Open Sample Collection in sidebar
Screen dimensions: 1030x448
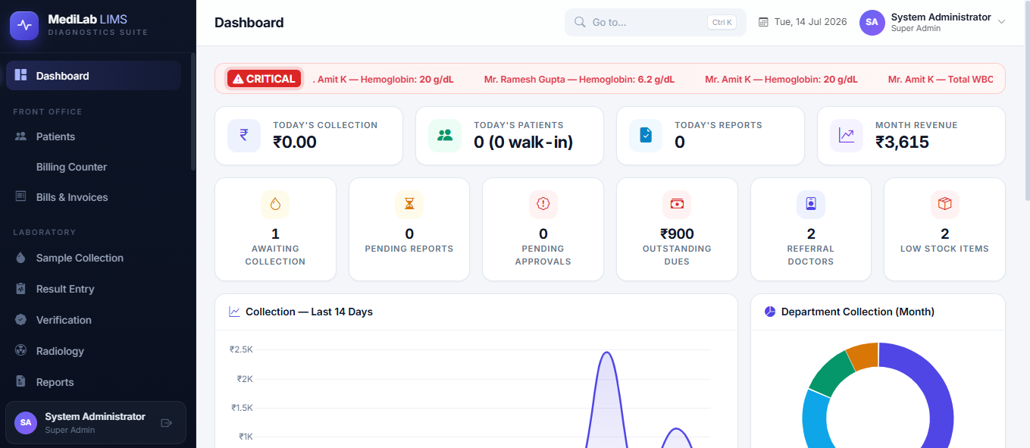[94, 258]
